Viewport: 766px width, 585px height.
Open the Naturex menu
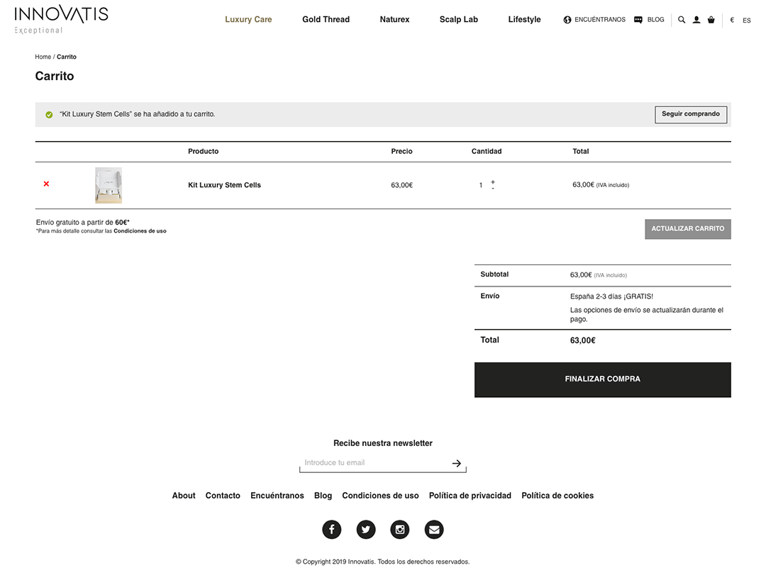click(395, 20)
